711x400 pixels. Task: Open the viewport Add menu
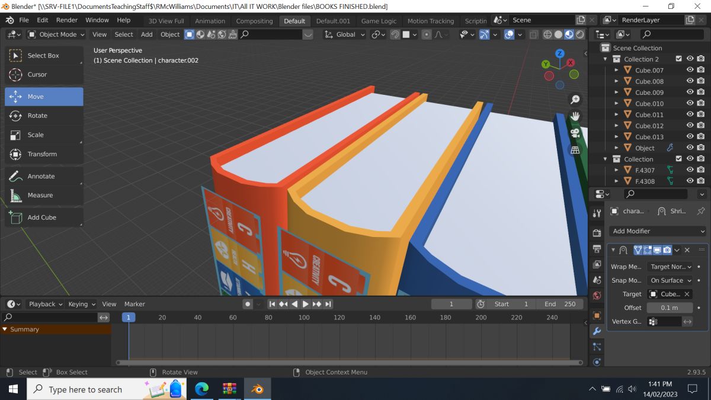pyautogui.click(x=146, y=34)
